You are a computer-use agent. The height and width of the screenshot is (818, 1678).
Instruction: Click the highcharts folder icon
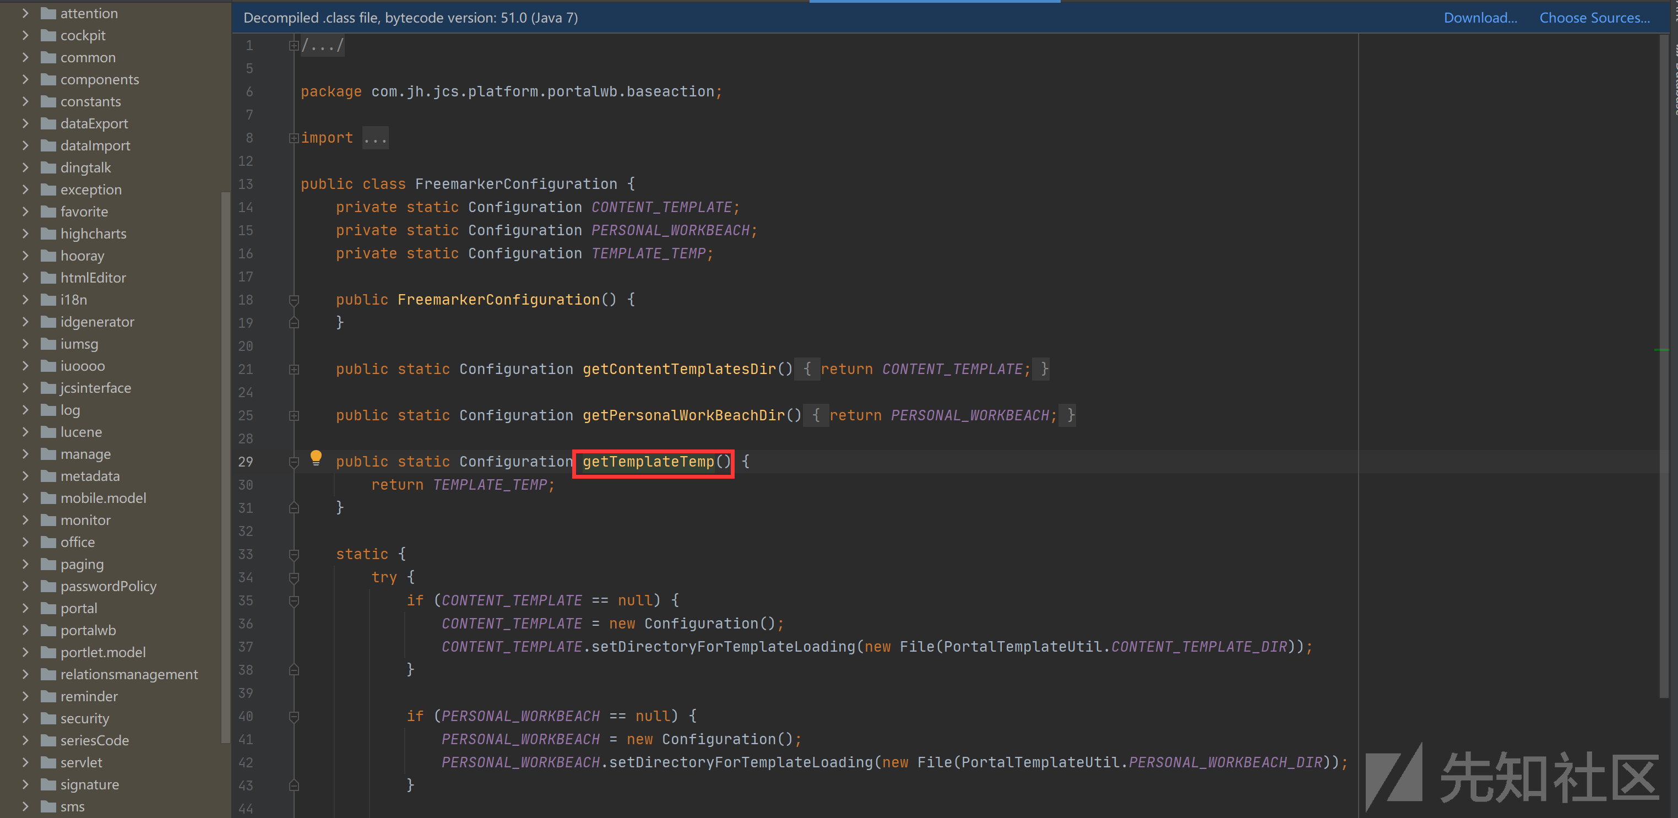[x=48, y=234]
